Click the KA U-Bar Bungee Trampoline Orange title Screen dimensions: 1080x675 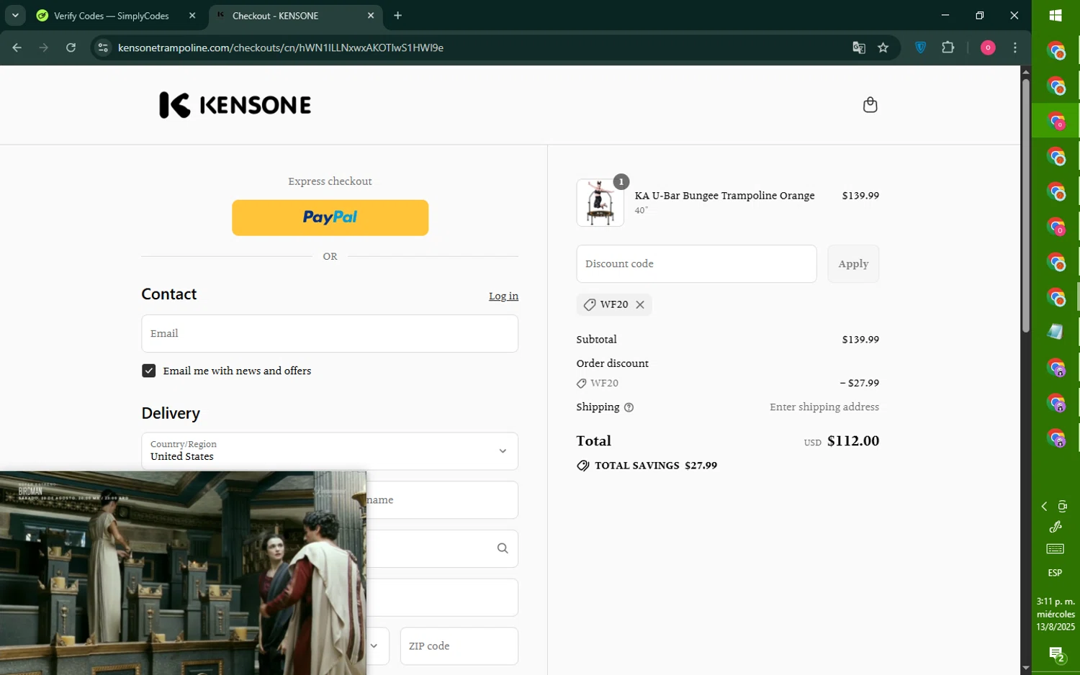click(724, 195)
